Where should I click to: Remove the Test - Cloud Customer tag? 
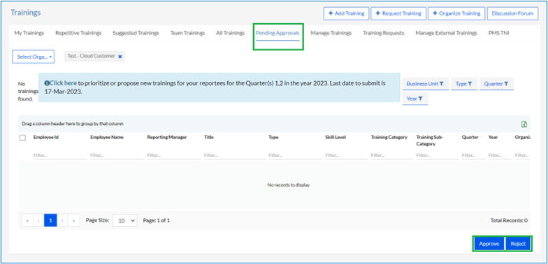120,57
